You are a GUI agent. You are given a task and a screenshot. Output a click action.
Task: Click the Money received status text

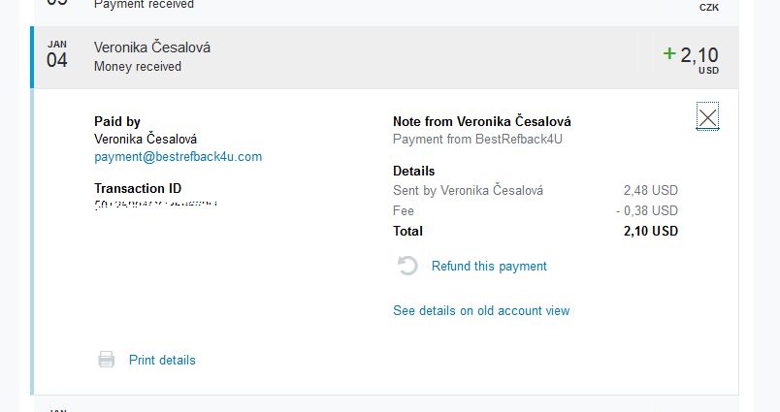tap(138, 67)
